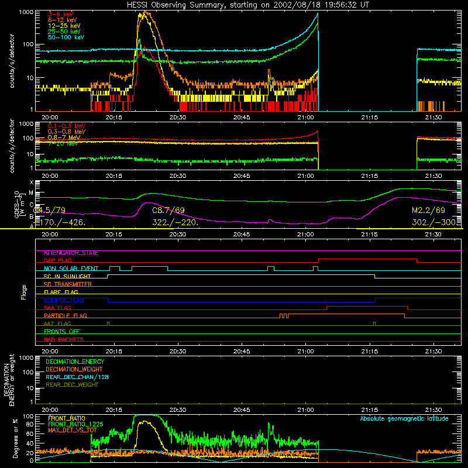Click GOES class M axis label

coord(31,193)
